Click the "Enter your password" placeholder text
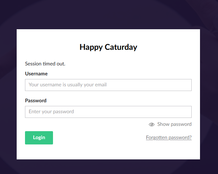The width and height of the screenshot is (218, 174). point(51,112)
